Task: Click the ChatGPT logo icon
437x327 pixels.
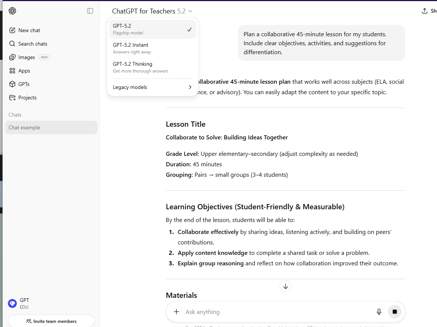Action: click(x=12, y=11)
